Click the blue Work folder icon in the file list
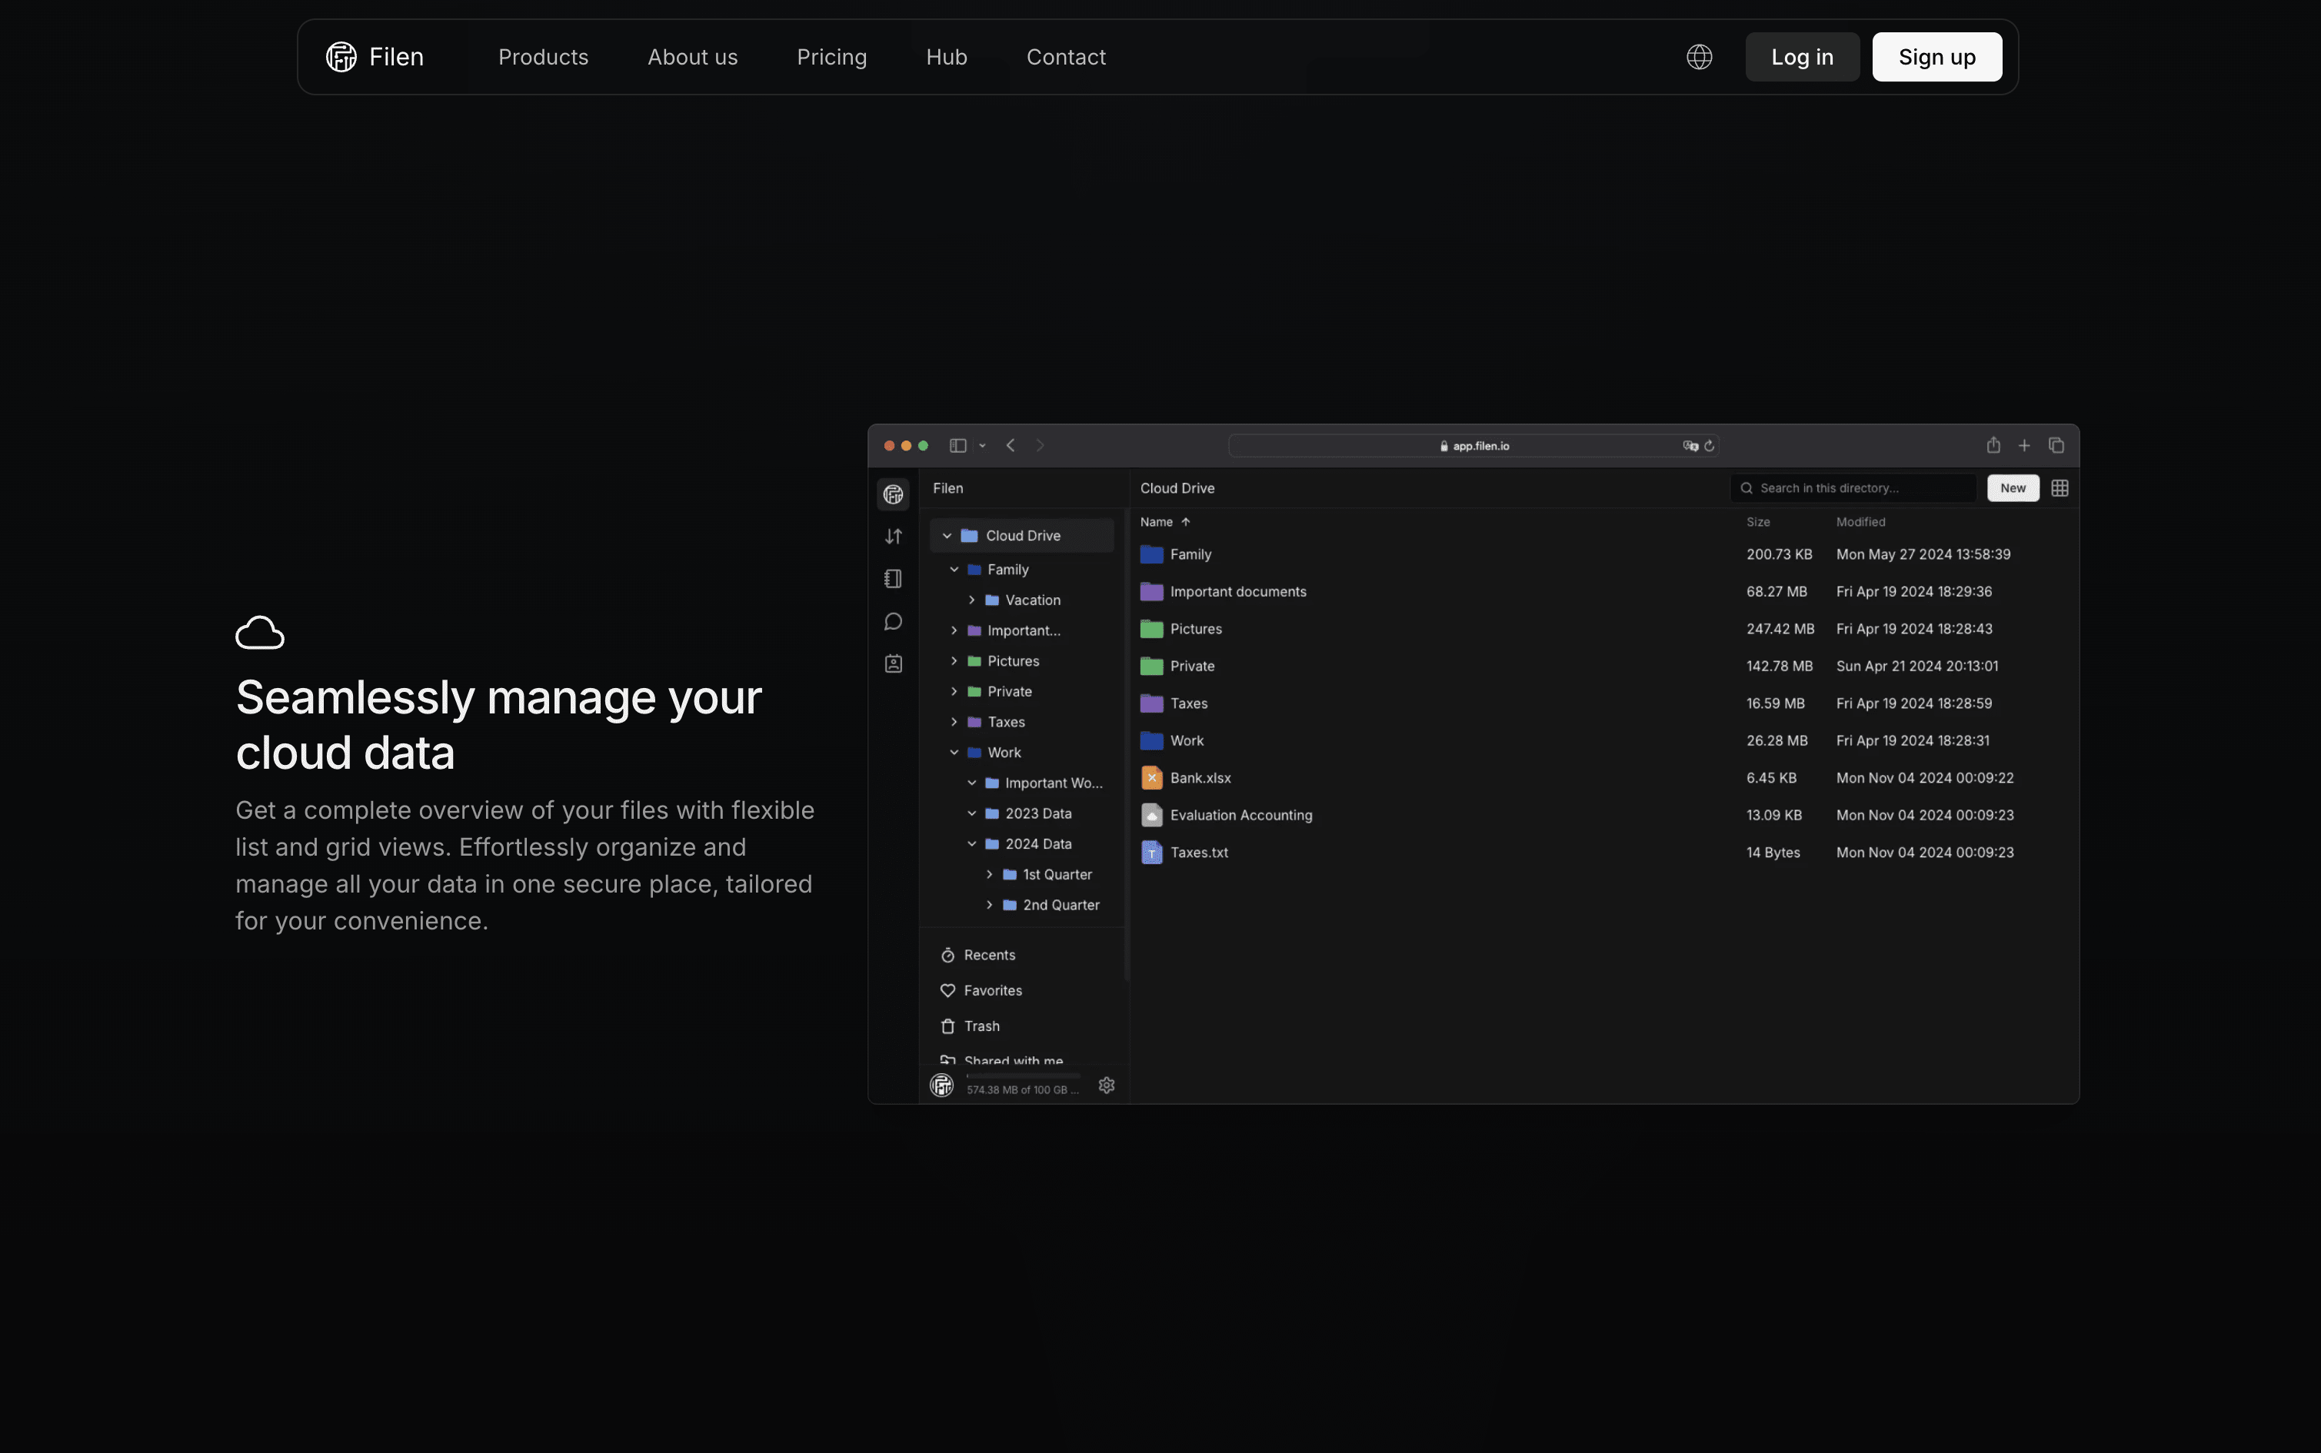Viewport: 2321px width, 1453px height. (x=1151, y=741)
